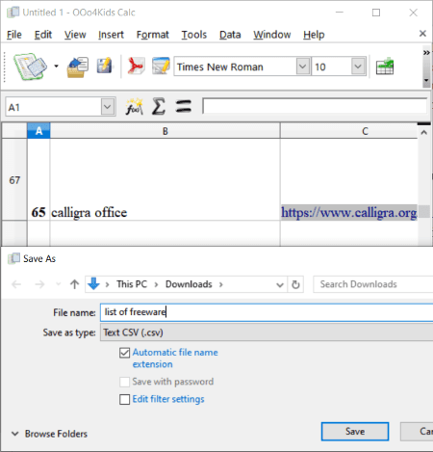Open the Data menu

(230, 35)
